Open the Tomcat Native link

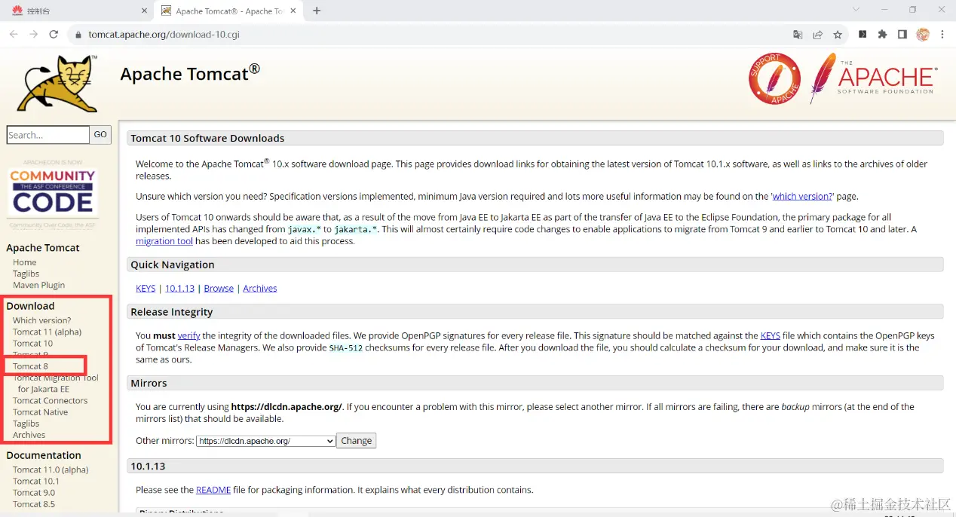click(x=41, y=412)
